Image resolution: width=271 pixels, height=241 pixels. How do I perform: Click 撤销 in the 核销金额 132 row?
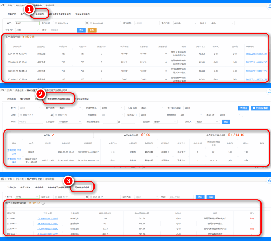pos(252,219)
